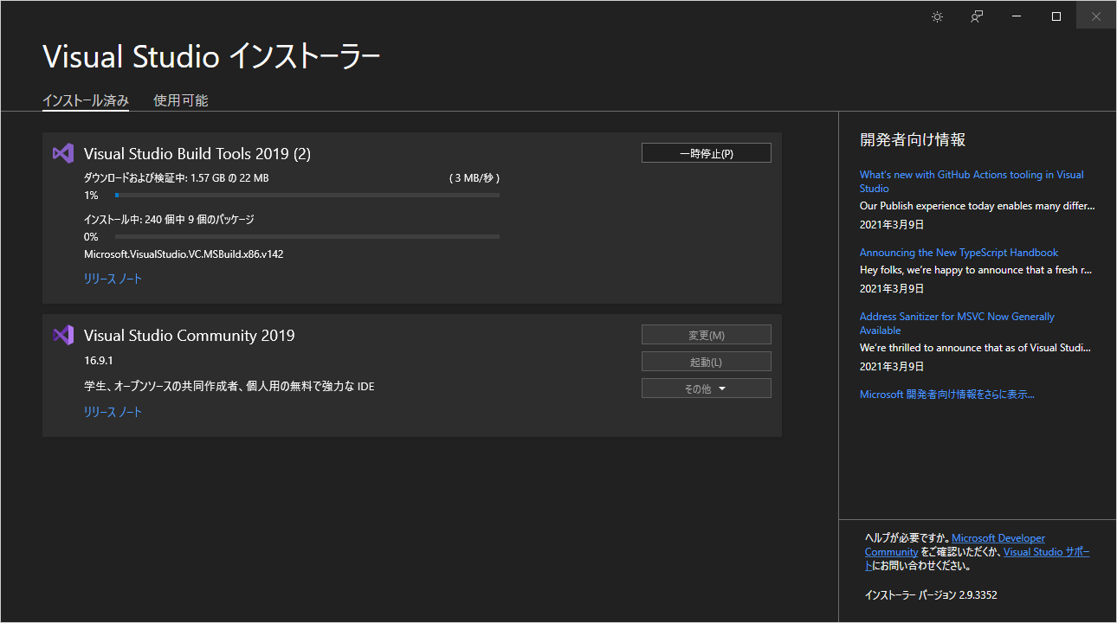This screenshot has width=1117, height=623.
Task: Click the インストーラー バージョン 2.9.3352 text
Action: [932, 595]
